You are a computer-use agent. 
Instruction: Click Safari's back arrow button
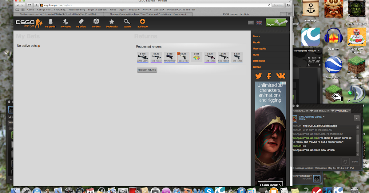[x=17, y=5]
